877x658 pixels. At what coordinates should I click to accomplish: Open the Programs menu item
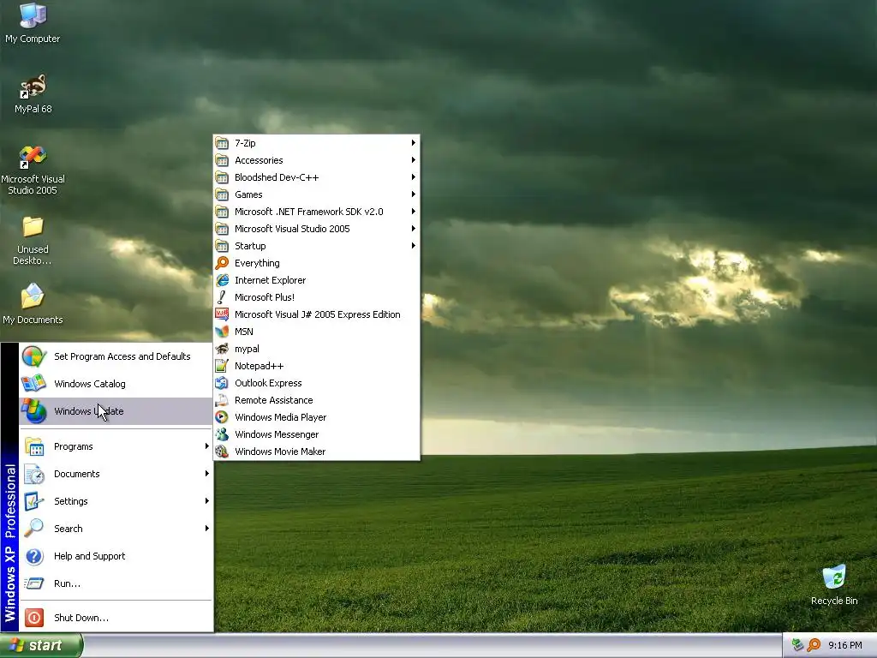pos(116,446)
